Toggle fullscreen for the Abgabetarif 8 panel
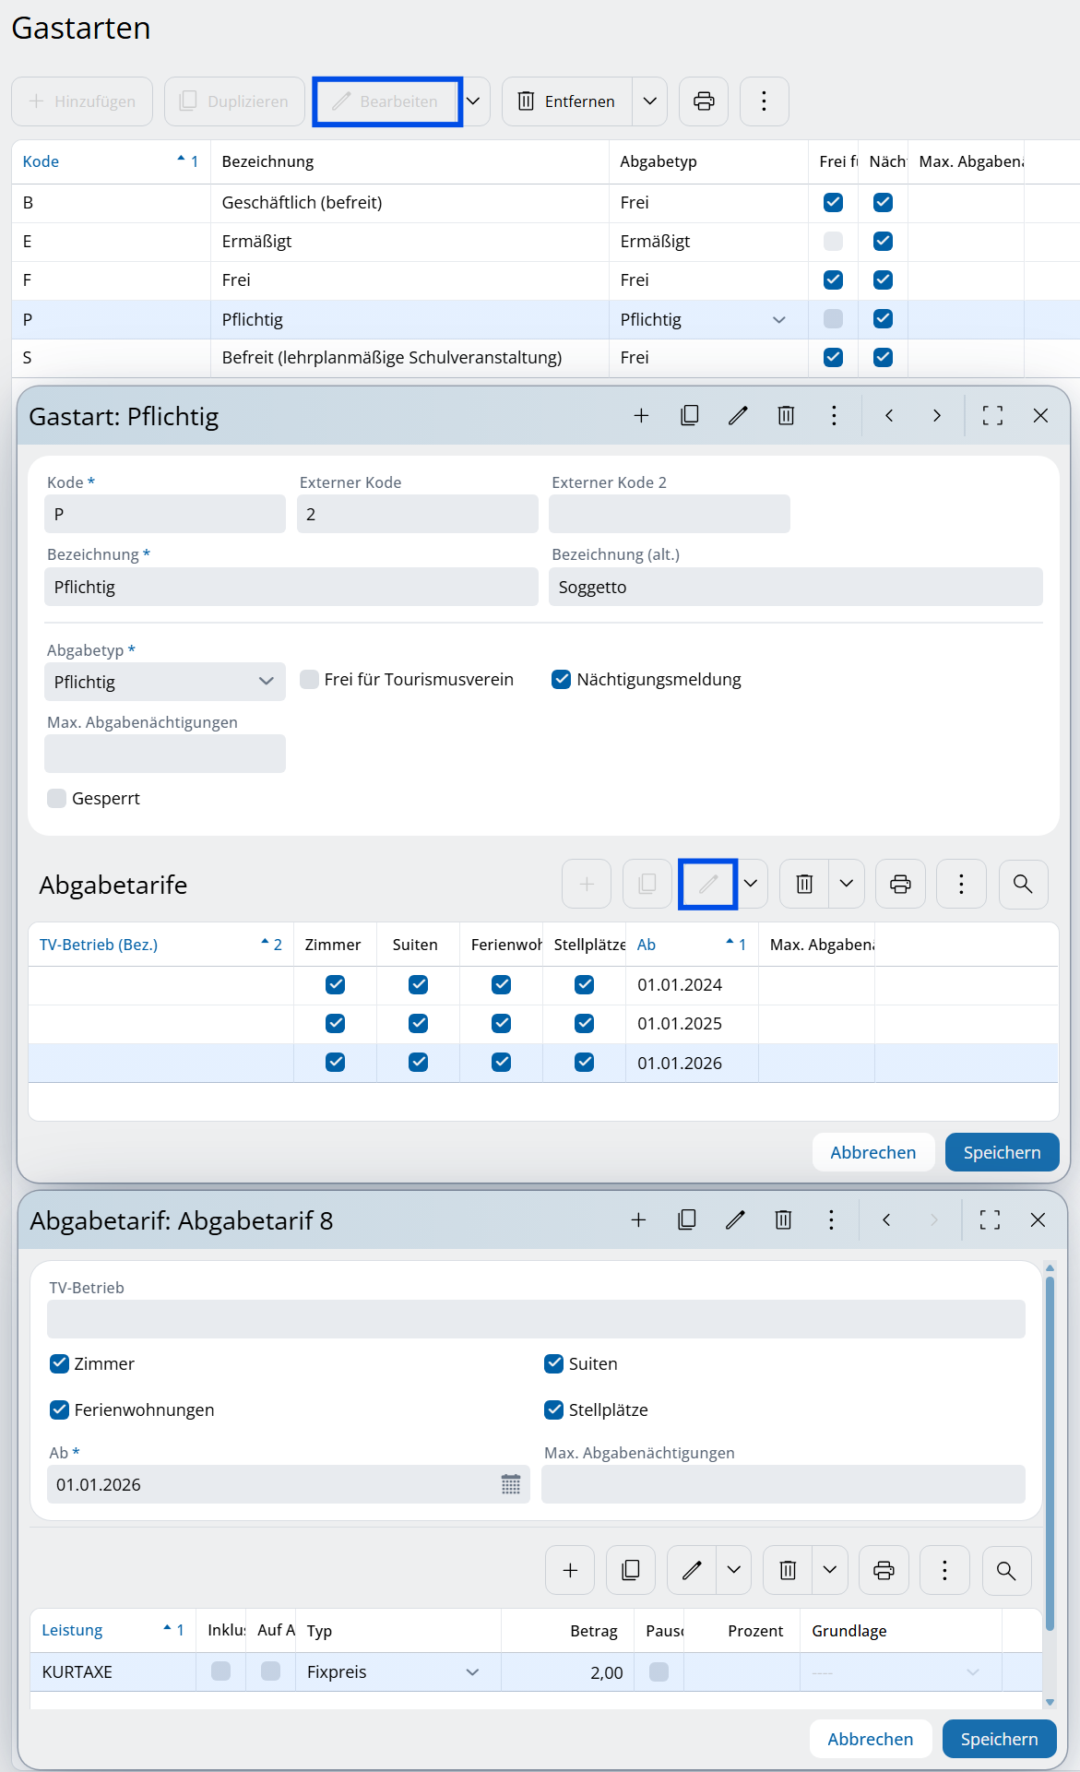1080x1772 pixels. pos(990,1220)
